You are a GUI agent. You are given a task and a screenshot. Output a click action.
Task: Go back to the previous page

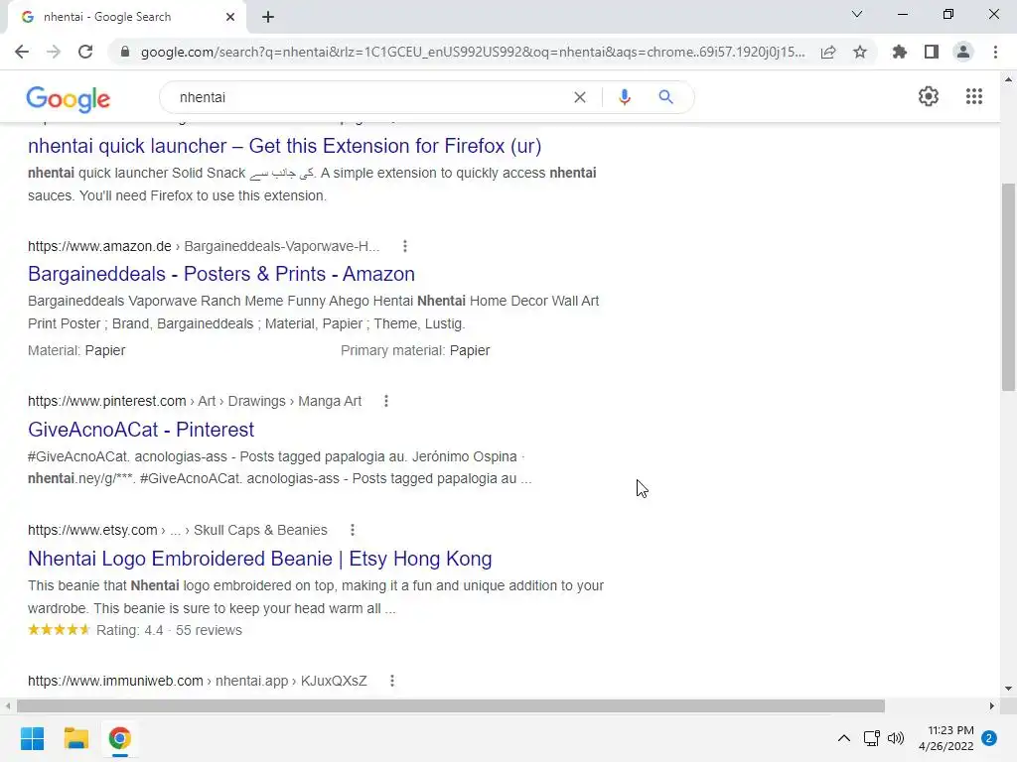point(22,52)
